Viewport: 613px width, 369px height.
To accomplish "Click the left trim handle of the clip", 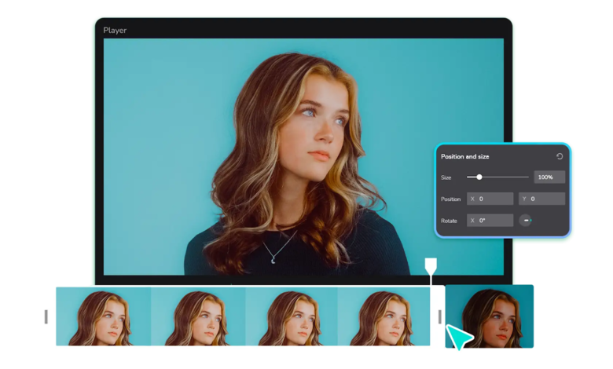I will pyautogui.click(x=46, y=316).
